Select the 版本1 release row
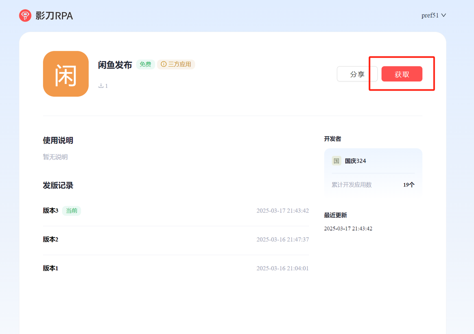Image resolution: width=474 pixels, height=334 pixels. click(176, 268)
